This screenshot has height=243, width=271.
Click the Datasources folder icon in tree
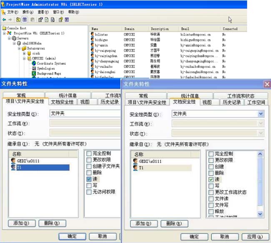tap(24, 48)
